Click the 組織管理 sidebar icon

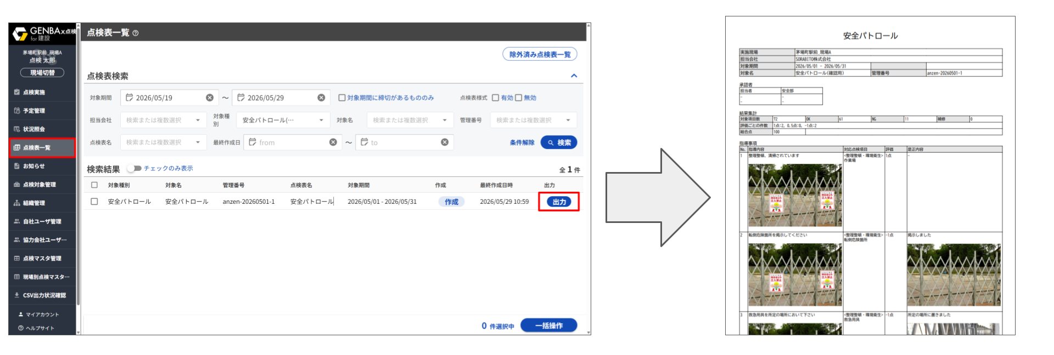[16, 203]
